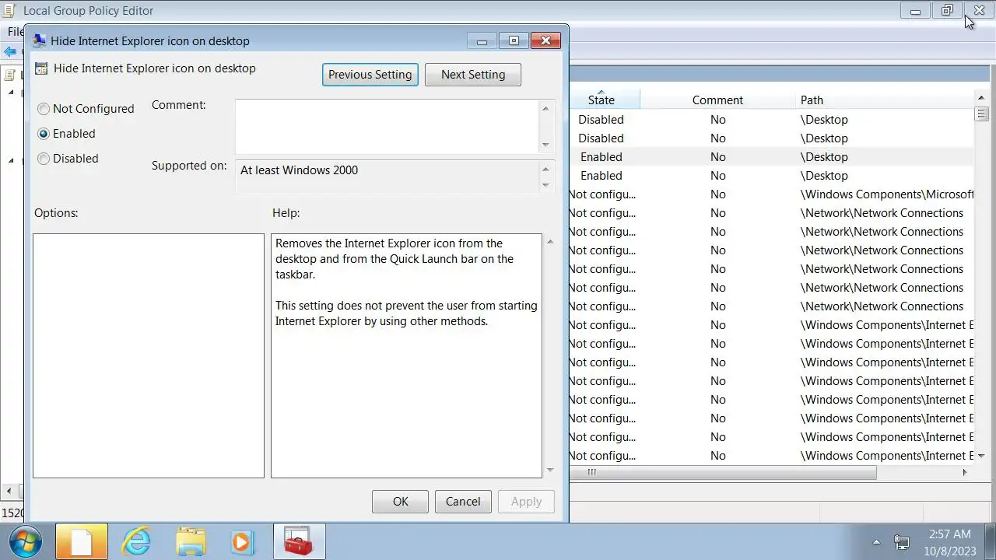996x560 pixels.
Task: Click settings list vertical scroll-up arrow
Action: (x=981, y=97)
